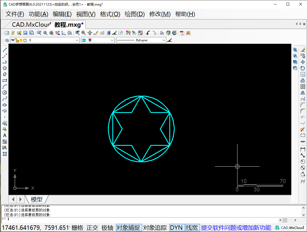Screen dimensions: 307x232
Task: Click the Redo arrow icon
Action: point(155,33)
